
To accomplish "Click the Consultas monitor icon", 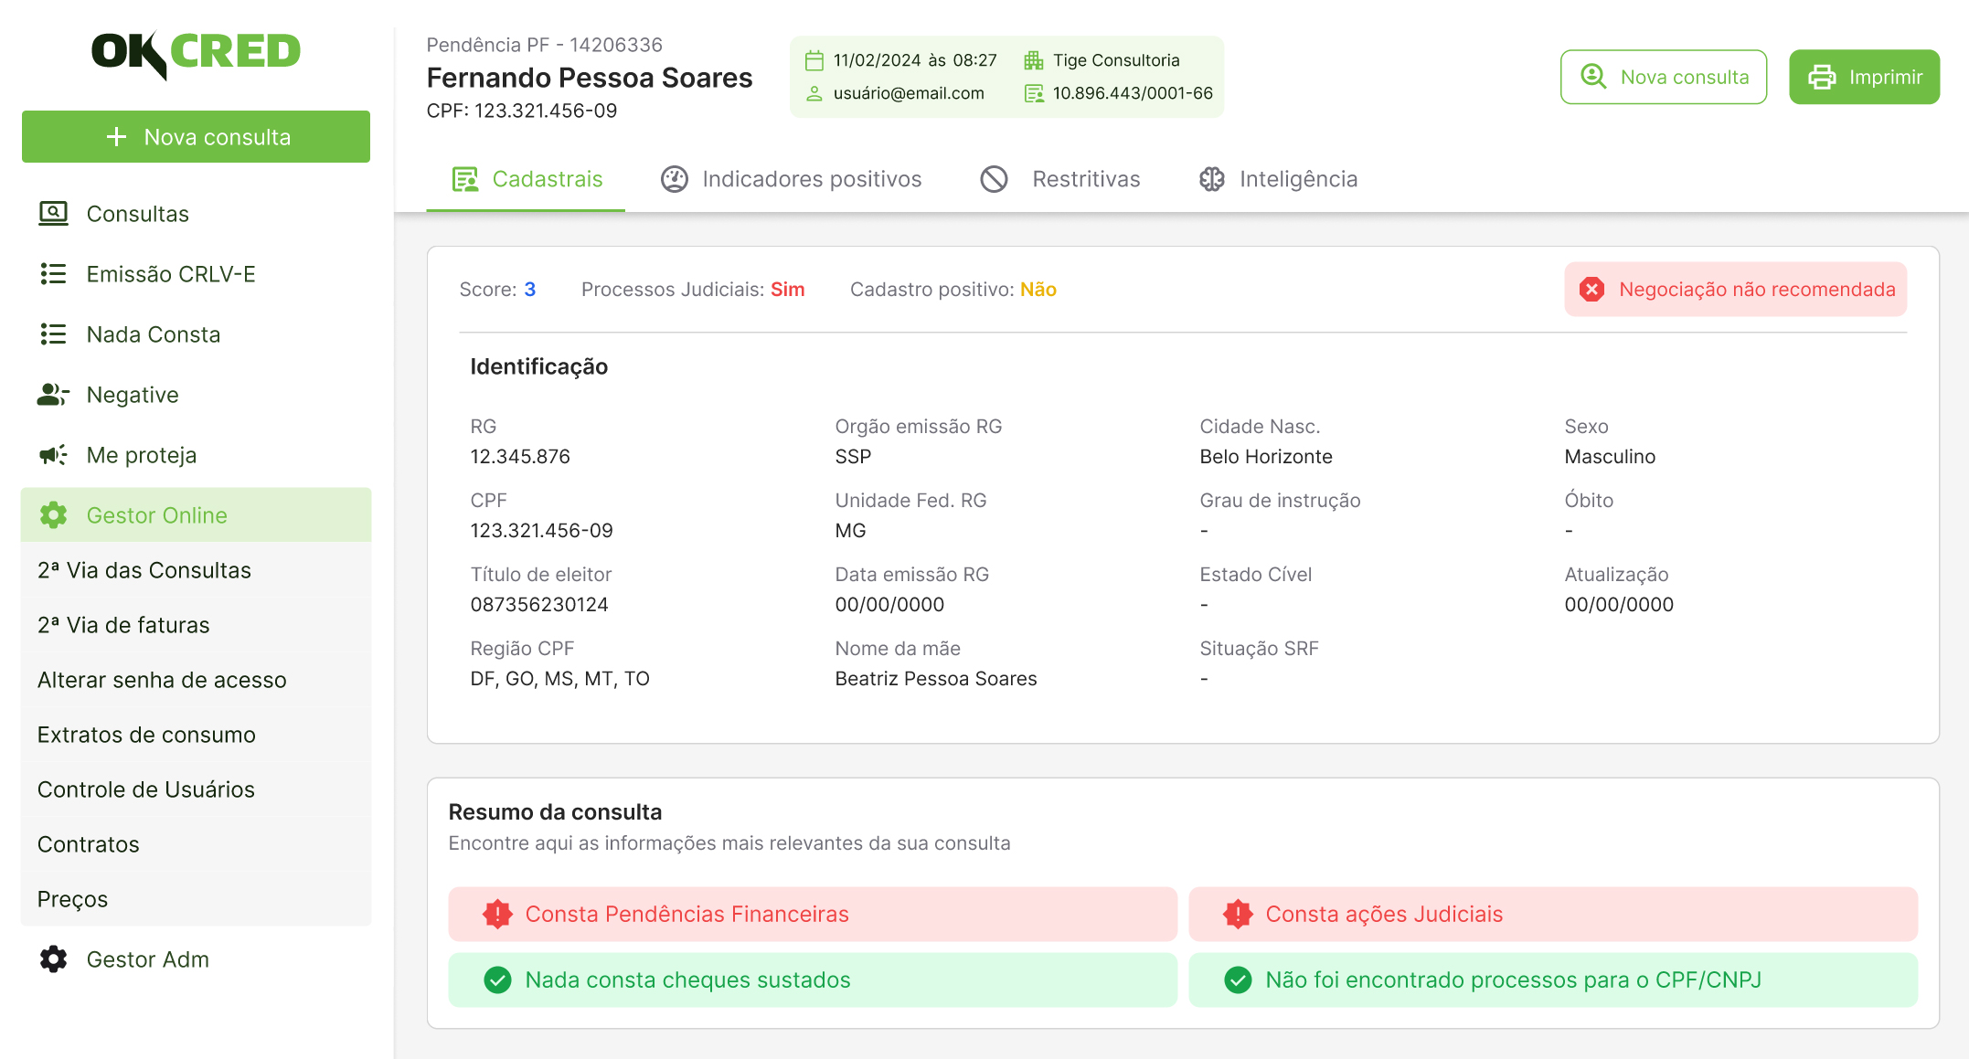I will 53,214.
